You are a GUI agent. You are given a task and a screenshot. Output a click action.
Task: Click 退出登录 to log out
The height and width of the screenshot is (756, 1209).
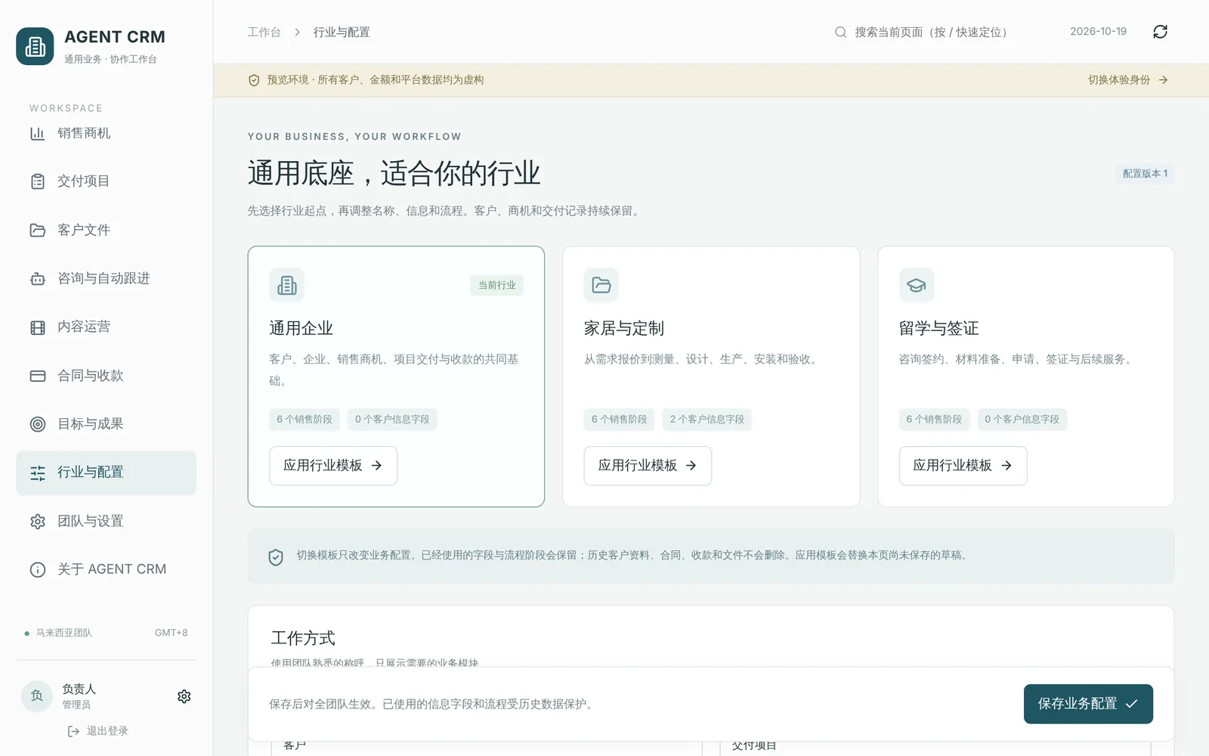98,731
